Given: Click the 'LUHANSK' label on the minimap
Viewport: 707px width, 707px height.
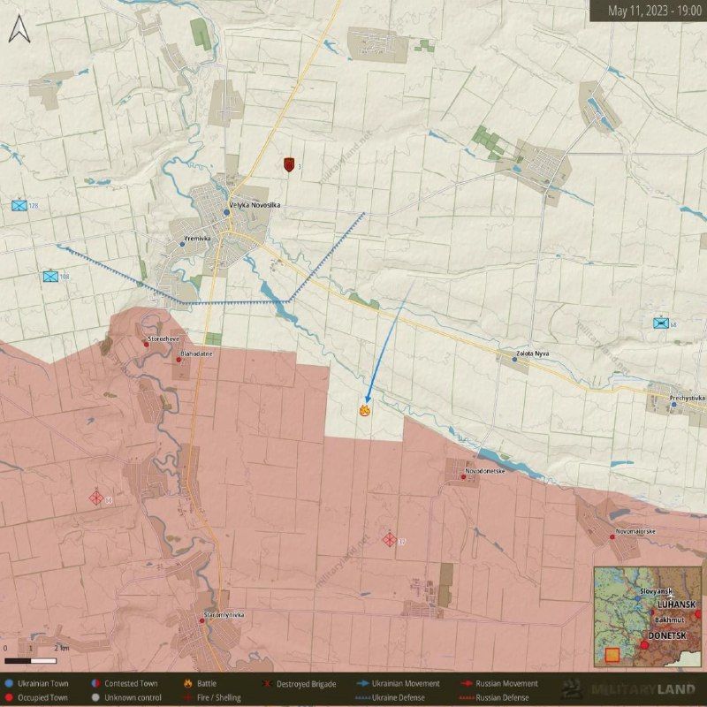Looking at the screenshot, I should pyautogui.click(x=676, y=604).
